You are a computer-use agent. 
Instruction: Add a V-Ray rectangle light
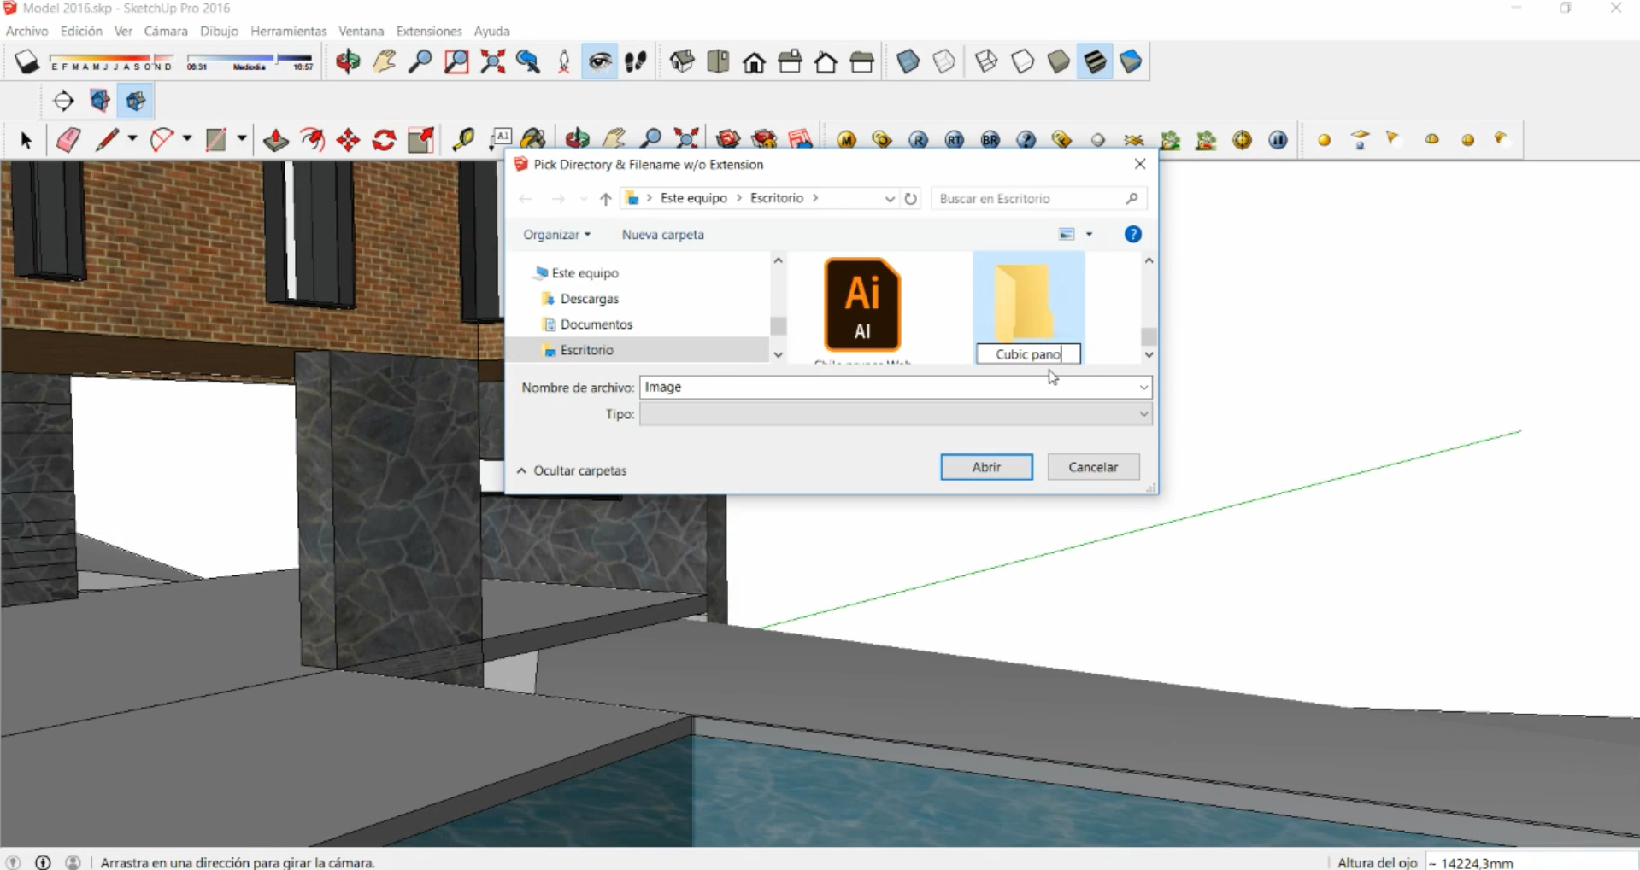pyautogui.click(x=1361, y=140)
